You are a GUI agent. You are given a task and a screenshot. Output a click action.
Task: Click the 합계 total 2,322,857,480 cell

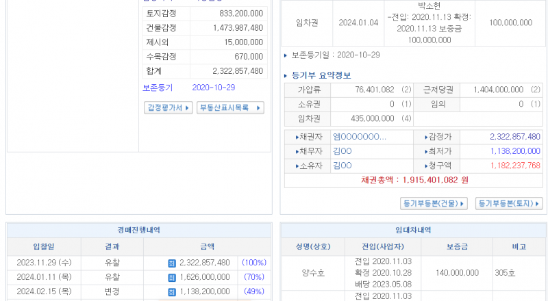pos(229,71)
